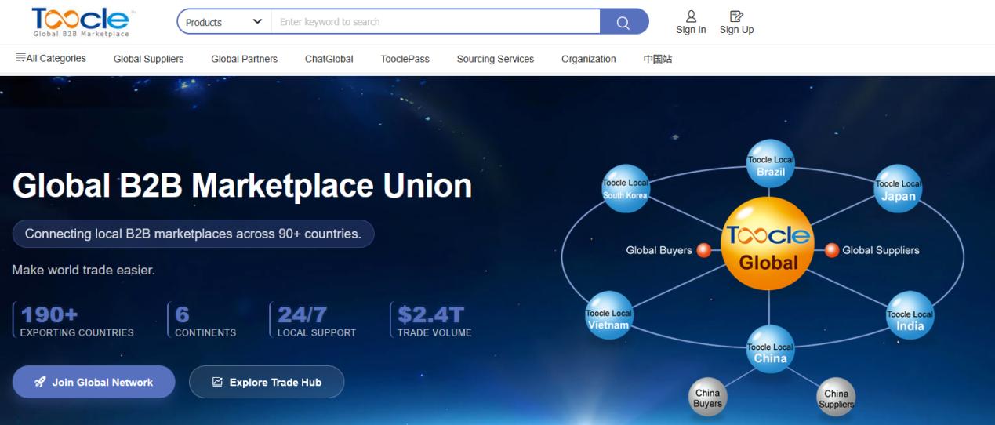
Task: Click the 24/7 Local Support stat
Action: (314, 321)
